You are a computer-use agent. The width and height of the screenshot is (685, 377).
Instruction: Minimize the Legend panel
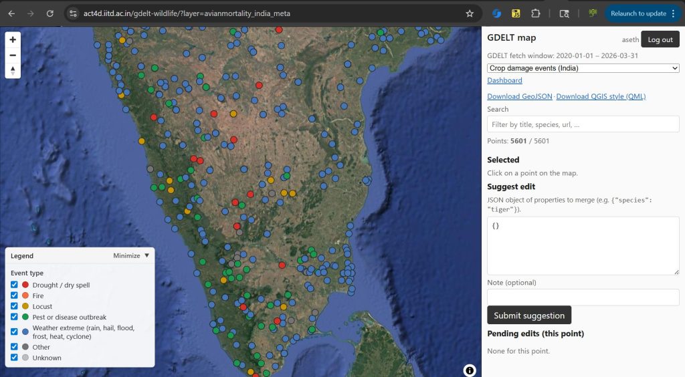tap(131, 255)
